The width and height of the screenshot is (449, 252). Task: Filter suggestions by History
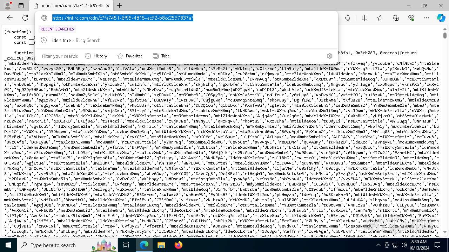(96, 56)
